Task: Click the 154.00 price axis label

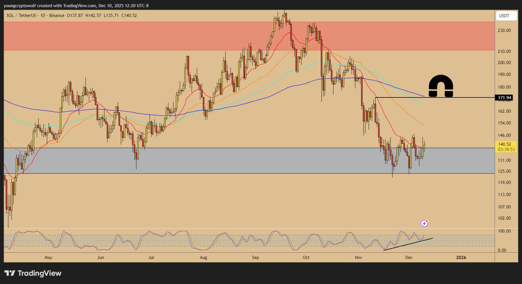Action: pyautogui.click(x=505, y=123)
